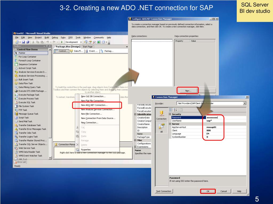The image size is (273, 204).
Task: Click Help in Connection Manager dialog
Action: (239, 191)
